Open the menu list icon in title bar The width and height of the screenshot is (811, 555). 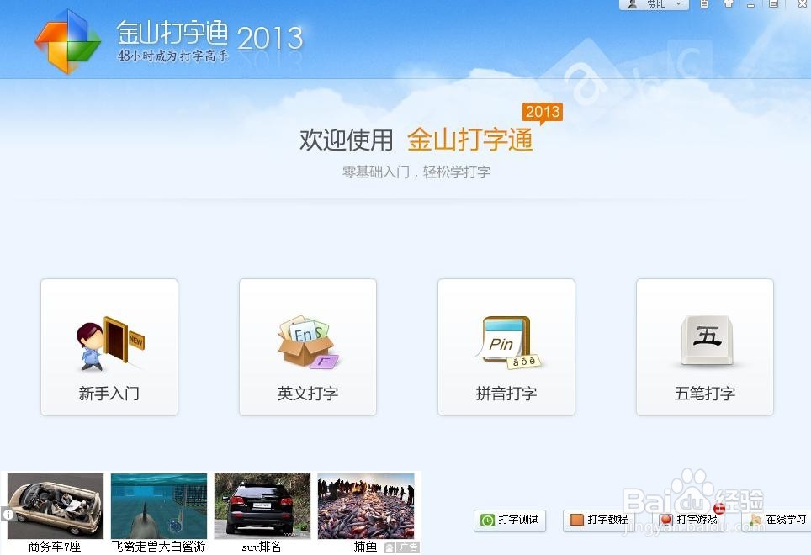704,3
